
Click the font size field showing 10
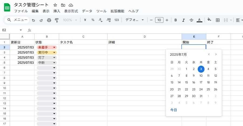coord(159,20)
